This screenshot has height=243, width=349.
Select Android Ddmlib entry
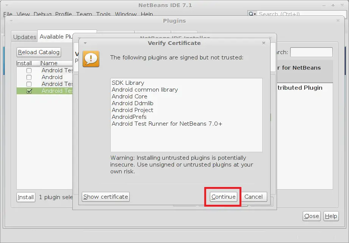click(132, 103)
